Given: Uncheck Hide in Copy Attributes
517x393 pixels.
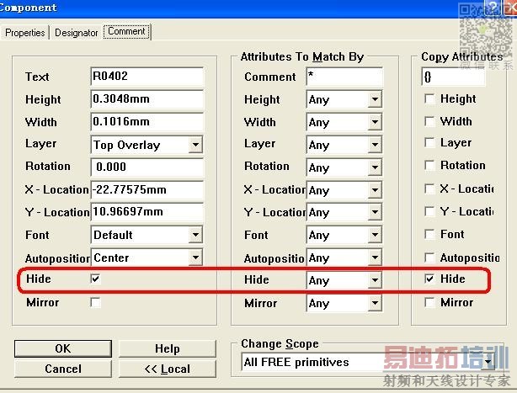Looking at the screenshot, I should 429,279.
